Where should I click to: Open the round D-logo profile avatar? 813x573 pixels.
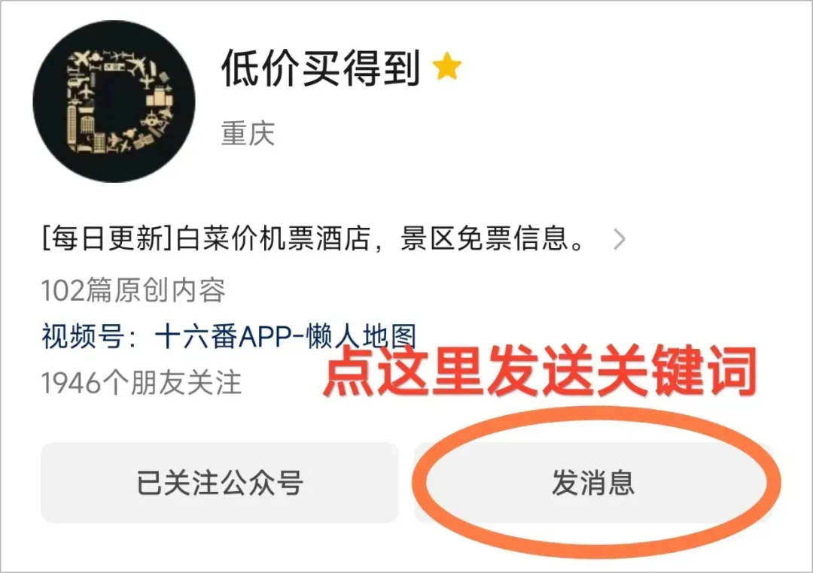click(x=114, y=102)
